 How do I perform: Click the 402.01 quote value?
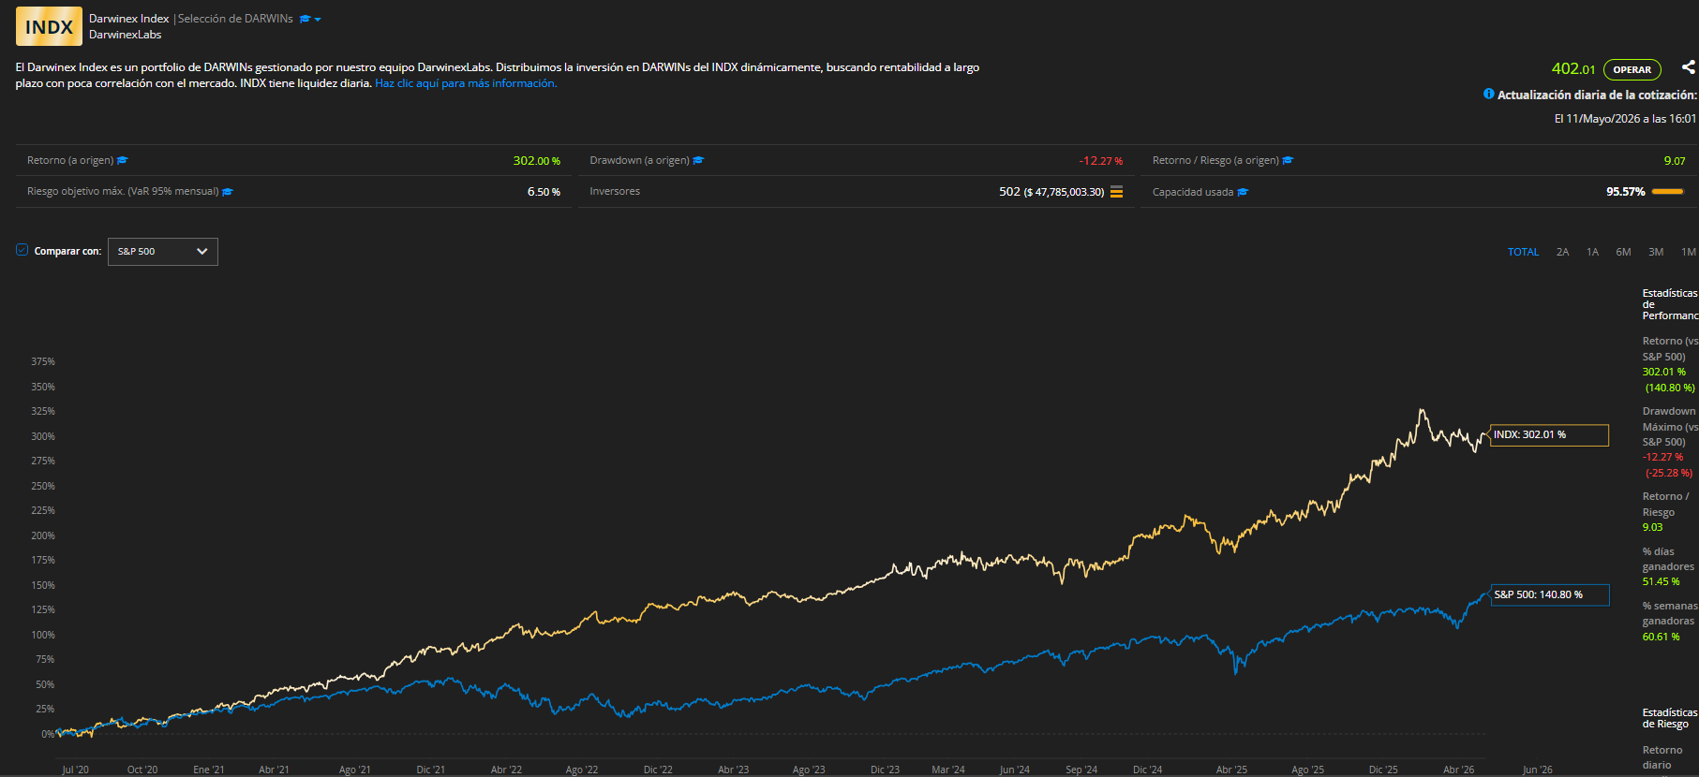tap(1573, 68)
